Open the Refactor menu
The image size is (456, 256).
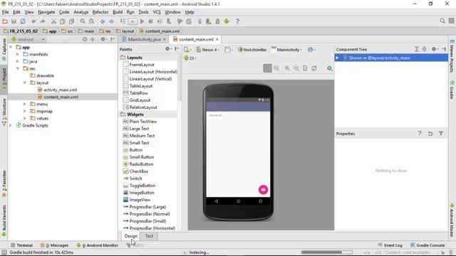tap(100, 12)
